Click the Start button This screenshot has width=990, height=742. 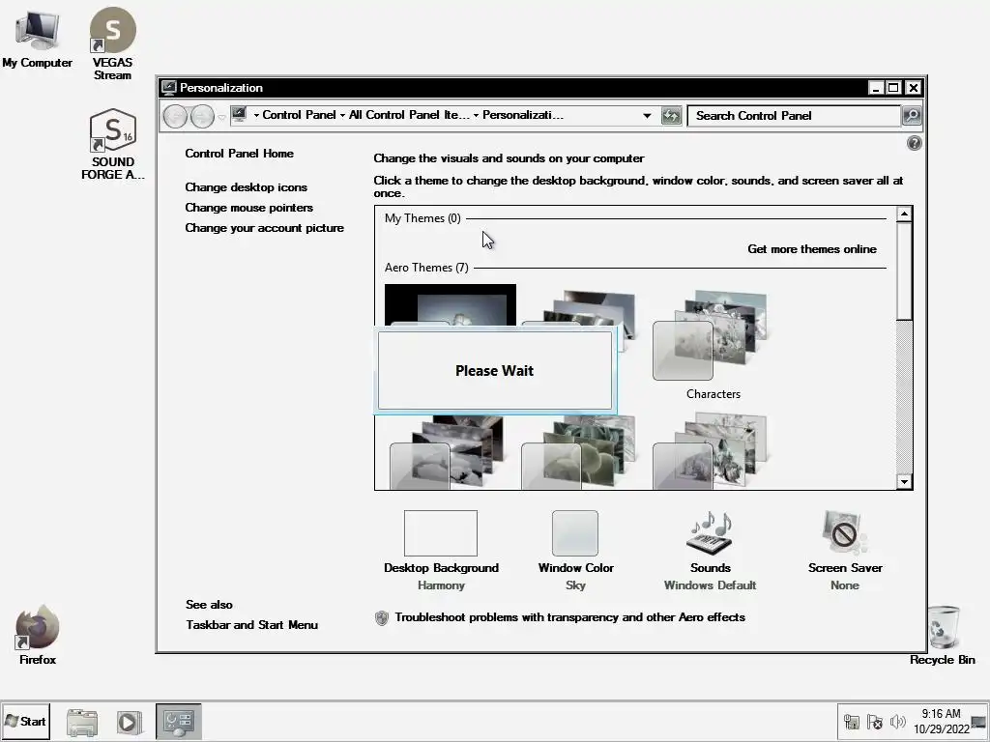pos(26,721)
